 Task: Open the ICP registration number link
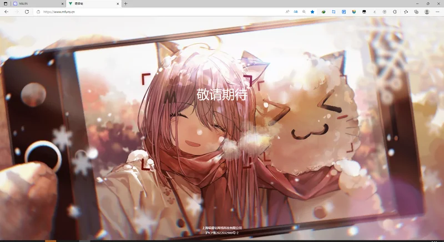pyautogui.click(x=221, y=233)
